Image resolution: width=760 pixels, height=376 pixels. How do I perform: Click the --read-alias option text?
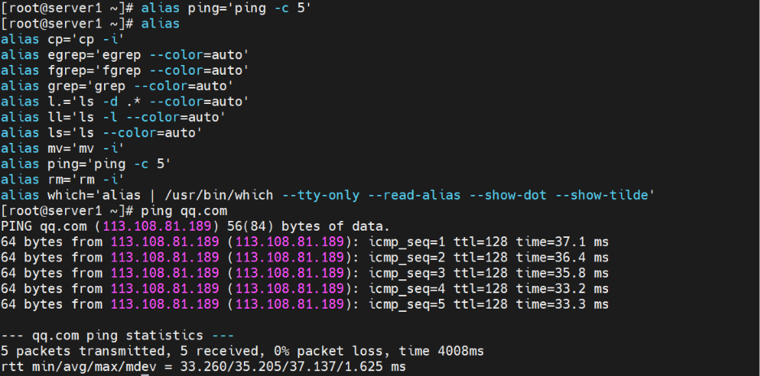coord(414,195)
